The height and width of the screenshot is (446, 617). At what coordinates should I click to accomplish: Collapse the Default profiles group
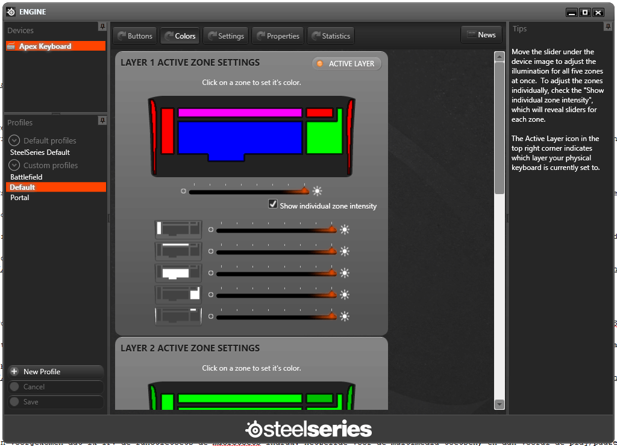[x=14, y=140]
